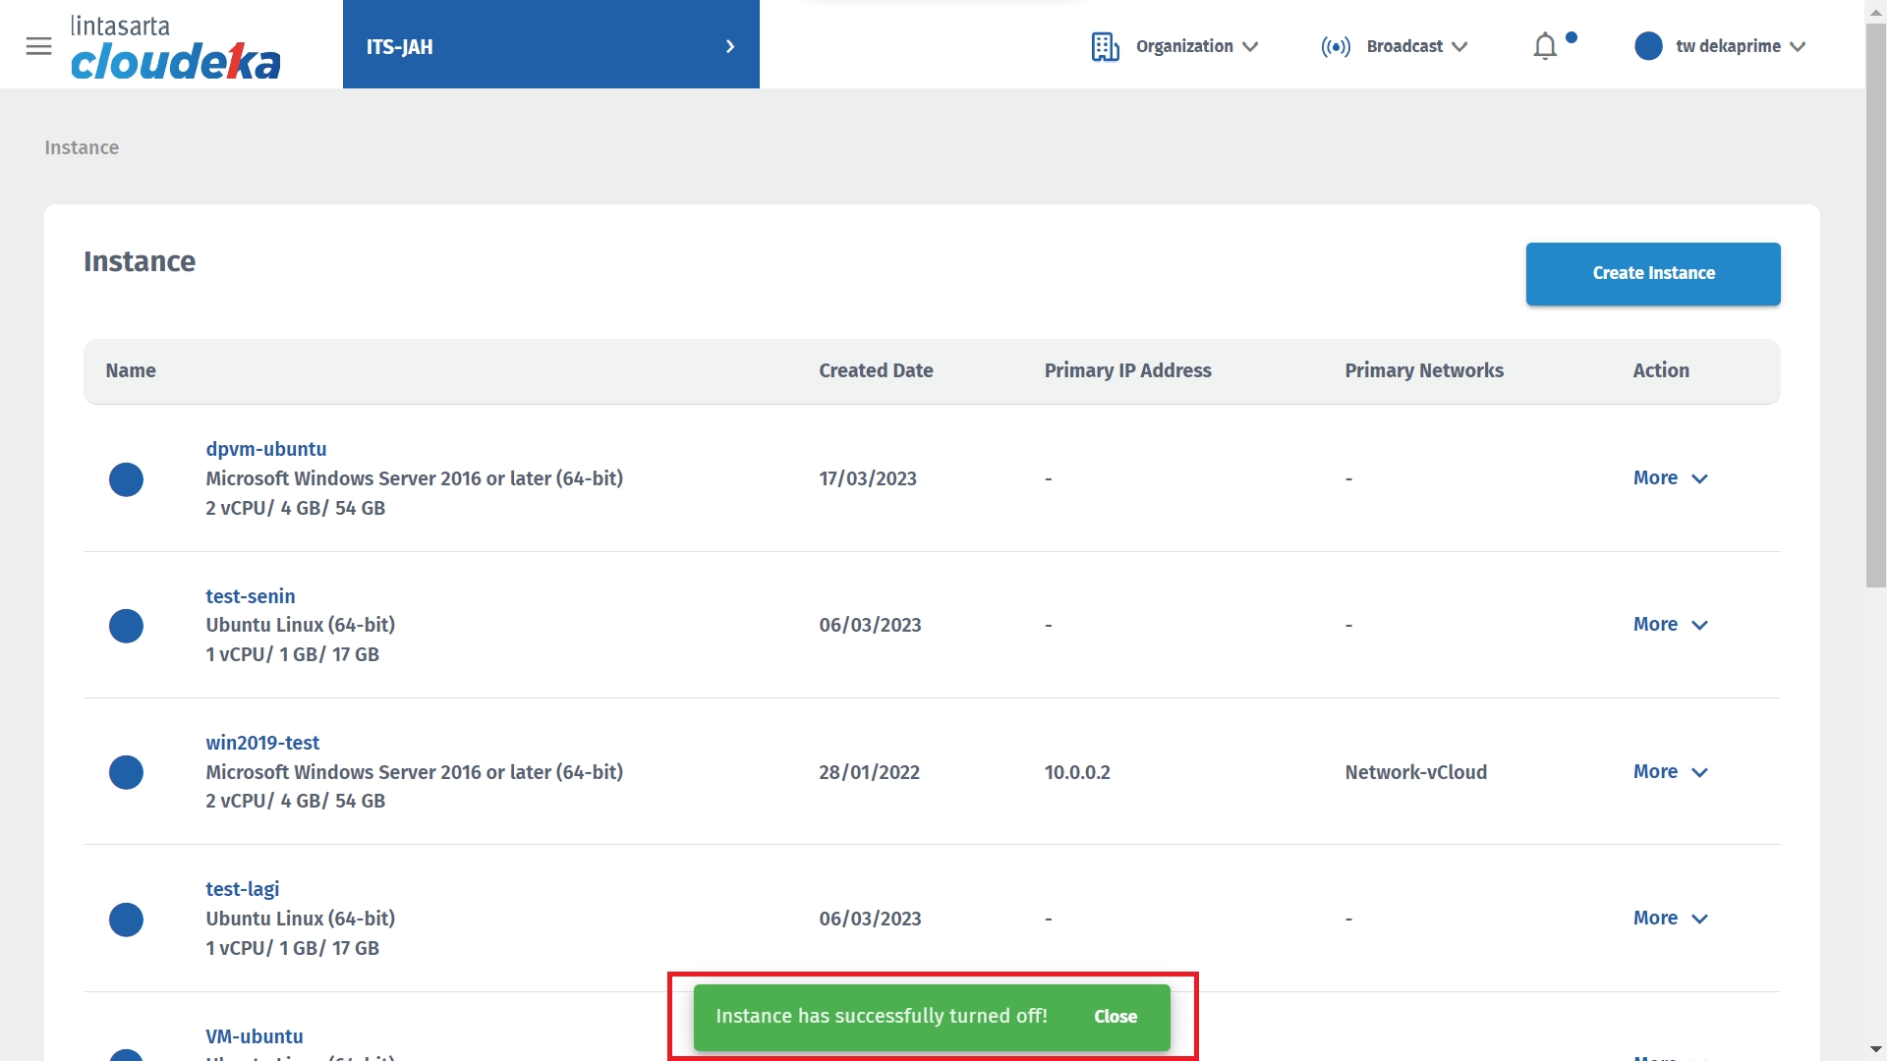Open the hamburger sidebar menu

38,46
